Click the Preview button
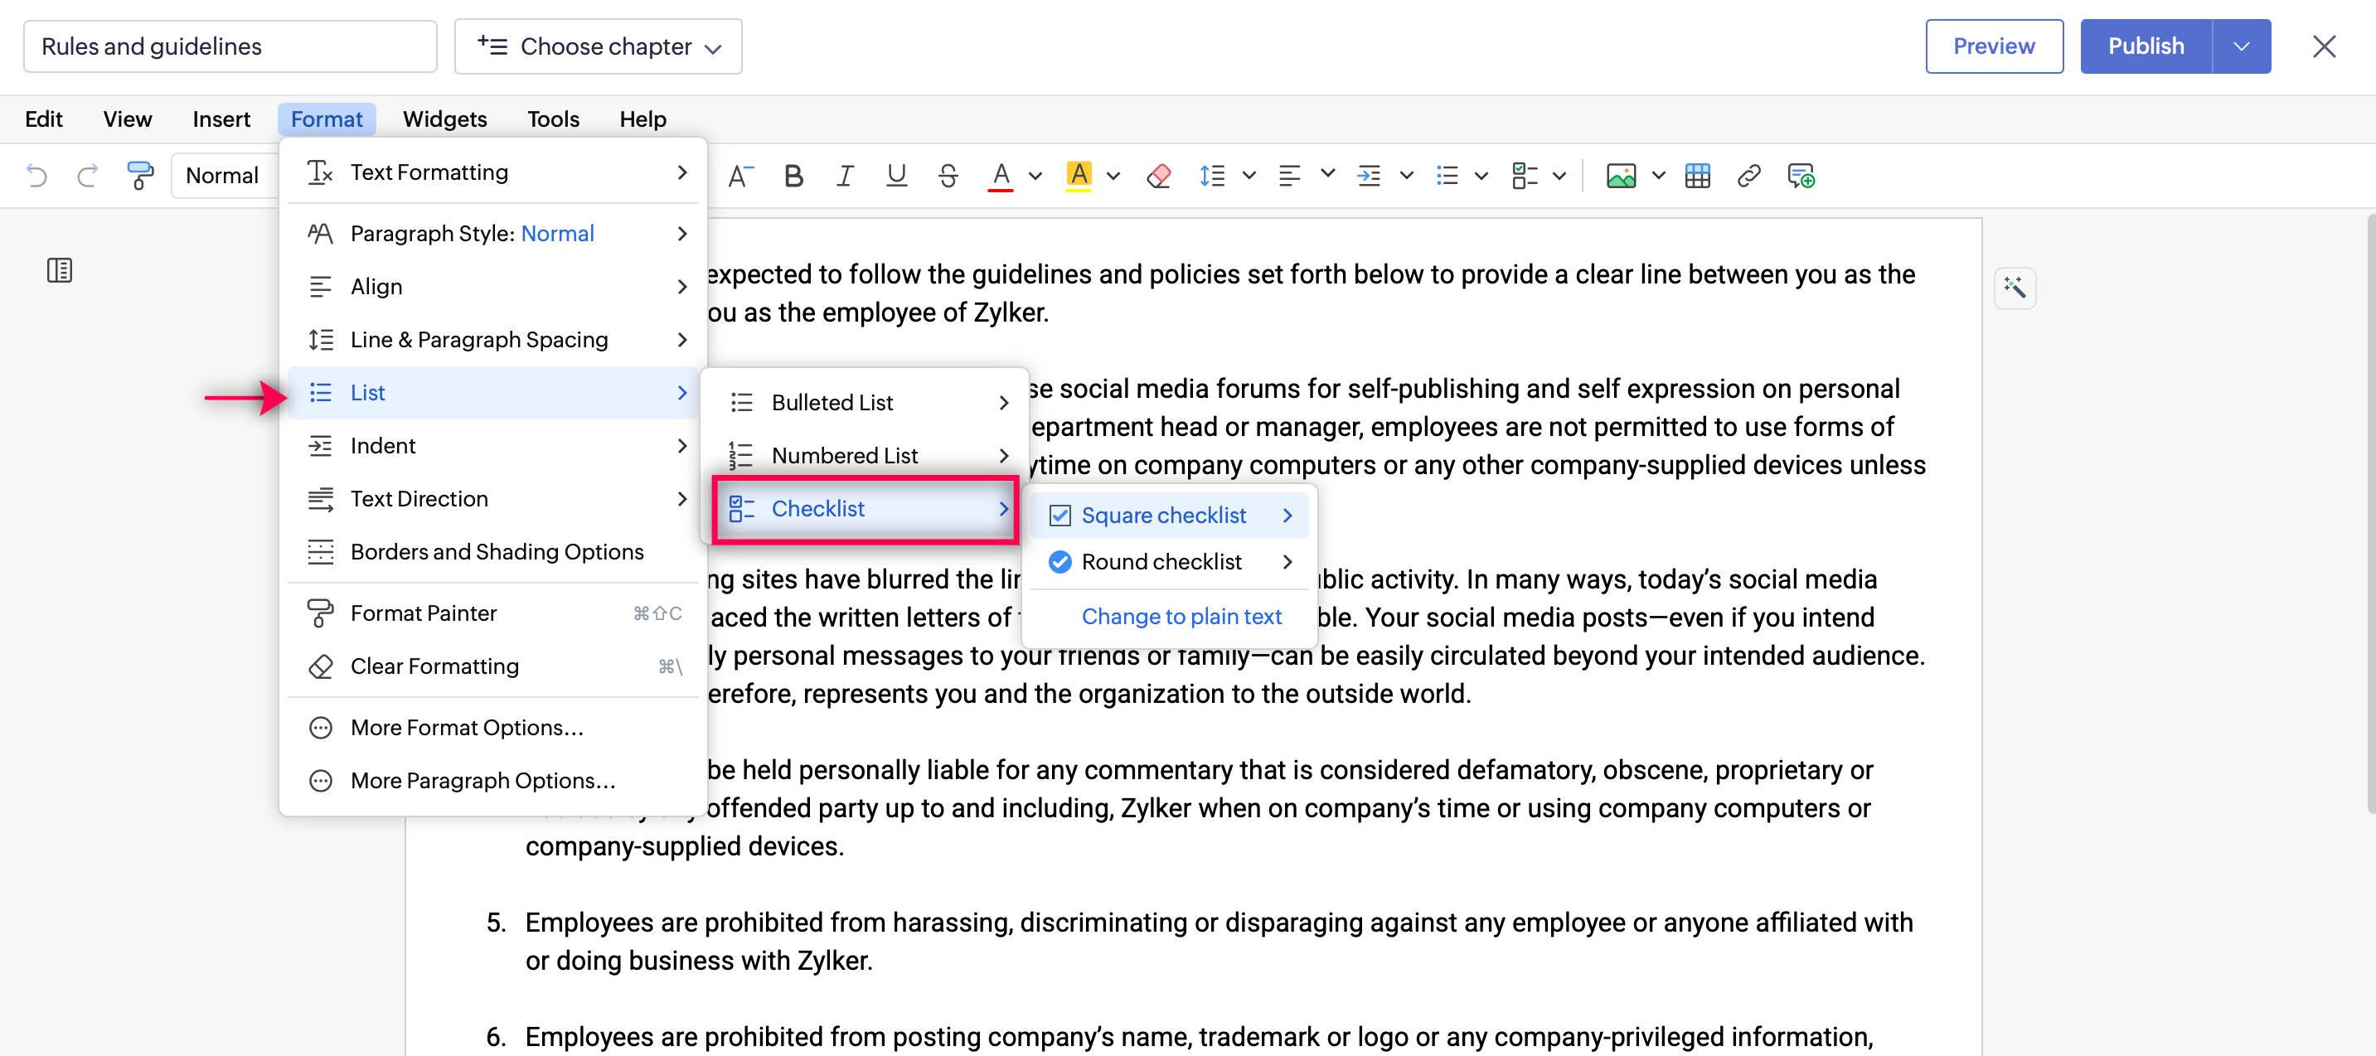2376x1056 pixels. point(1993,46)
